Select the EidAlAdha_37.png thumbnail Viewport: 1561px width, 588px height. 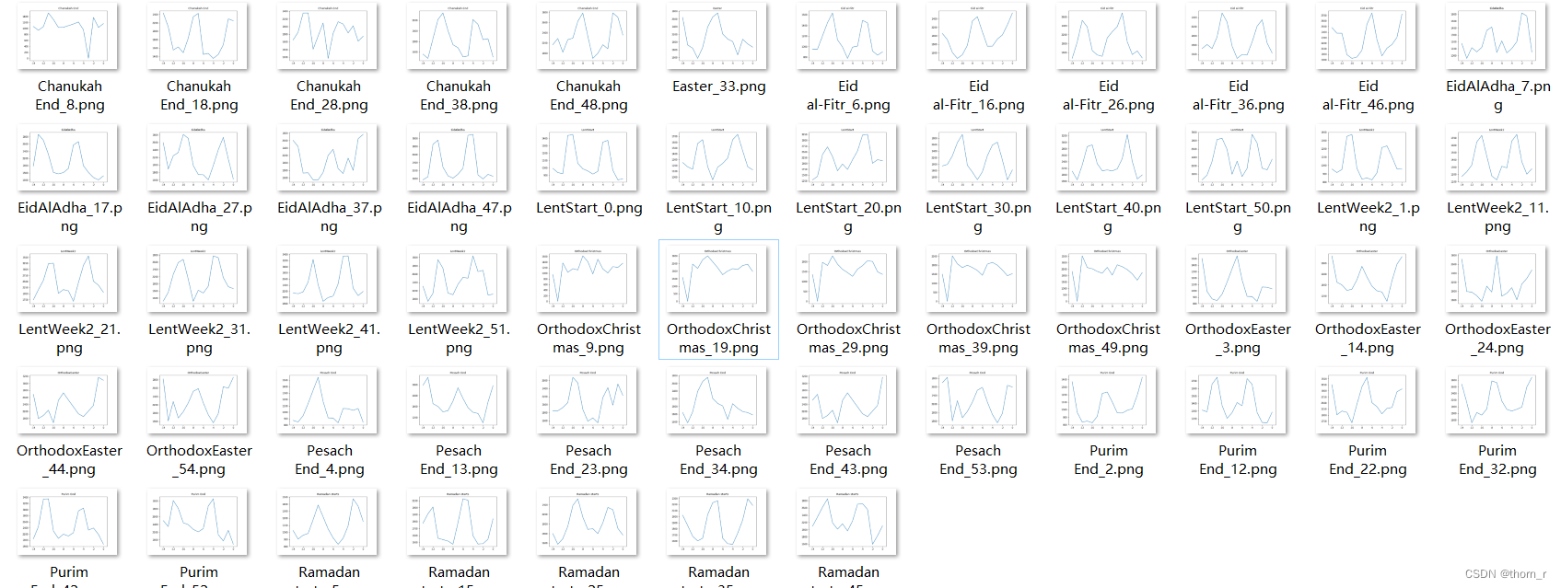point(328,158)
